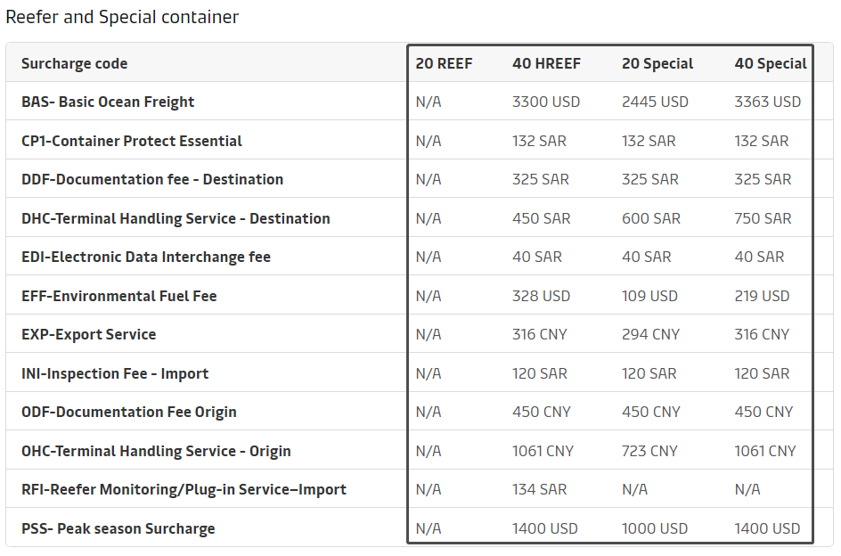
Task: Click the 134 SAR reefer monitoring value
Action: coord(539,489)
